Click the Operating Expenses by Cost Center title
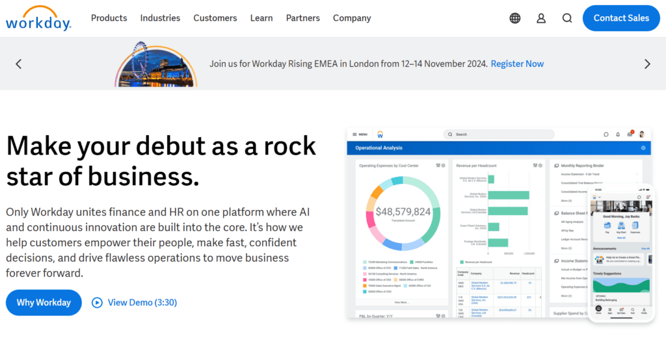This screenshot has width=666, height=339. click(389, 166)
